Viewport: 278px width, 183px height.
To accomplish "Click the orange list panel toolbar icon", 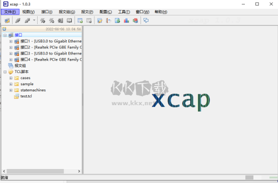I will point(108,20).
